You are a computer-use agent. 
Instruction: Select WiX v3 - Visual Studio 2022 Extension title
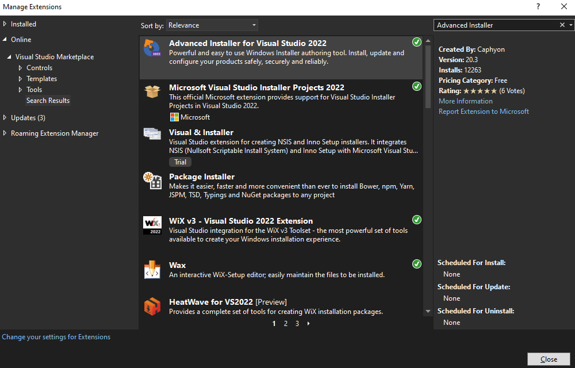[241, 221]
